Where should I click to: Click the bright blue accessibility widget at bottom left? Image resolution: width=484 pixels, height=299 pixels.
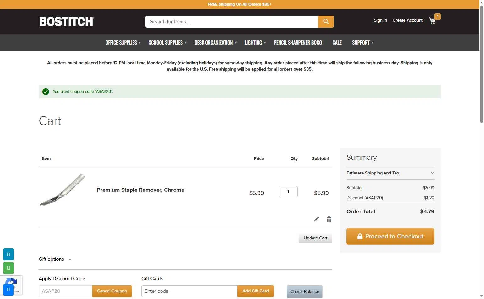pos(8,290)
